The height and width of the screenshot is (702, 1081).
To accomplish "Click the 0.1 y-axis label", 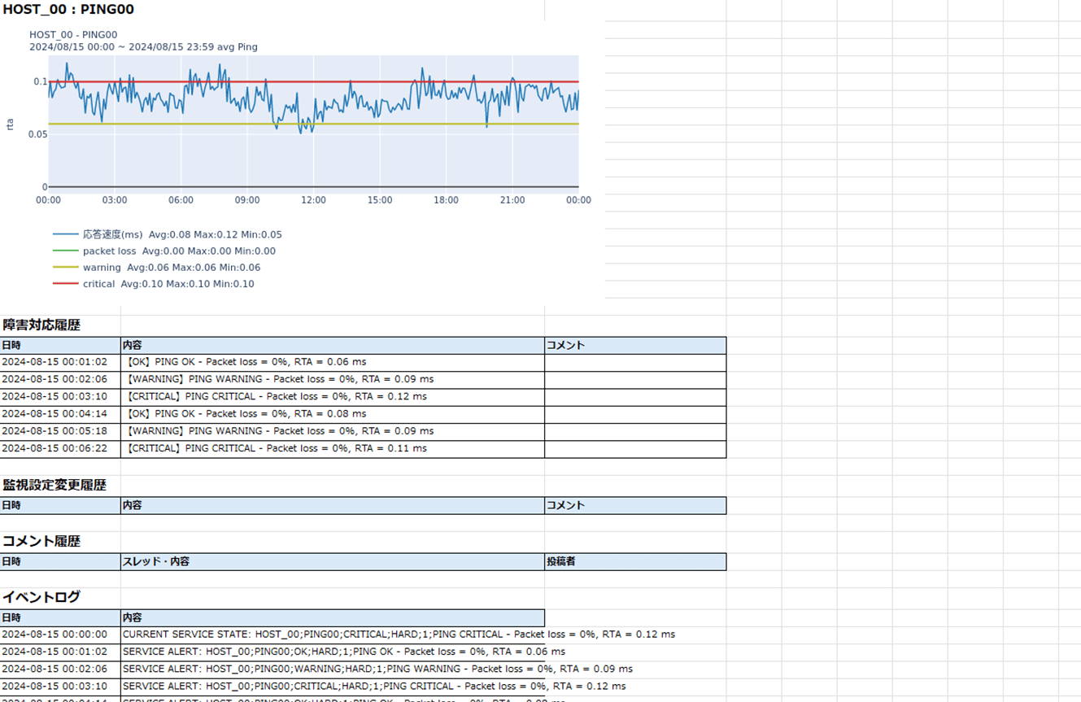I will click(x=40, y=82).
